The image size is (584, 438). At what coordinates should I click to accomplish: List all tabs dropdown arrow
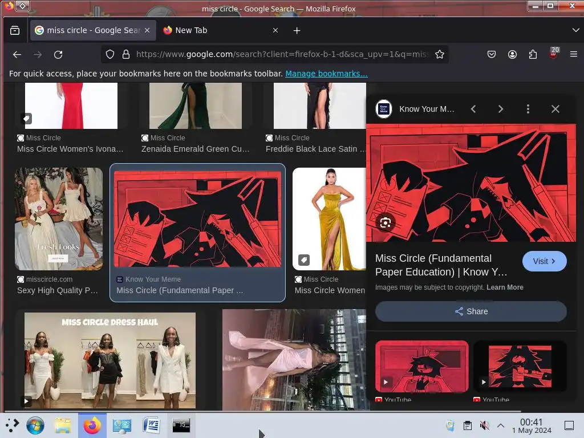[x=575, y=30]
